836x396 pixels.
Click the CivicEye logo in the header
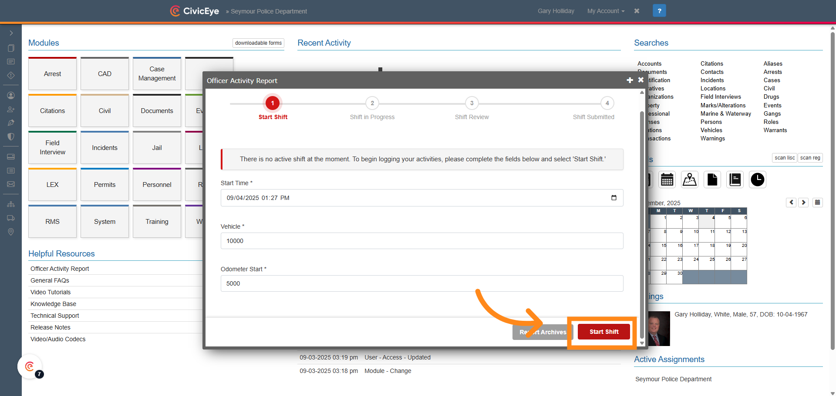pyautogui.click(x=195, y=11)
